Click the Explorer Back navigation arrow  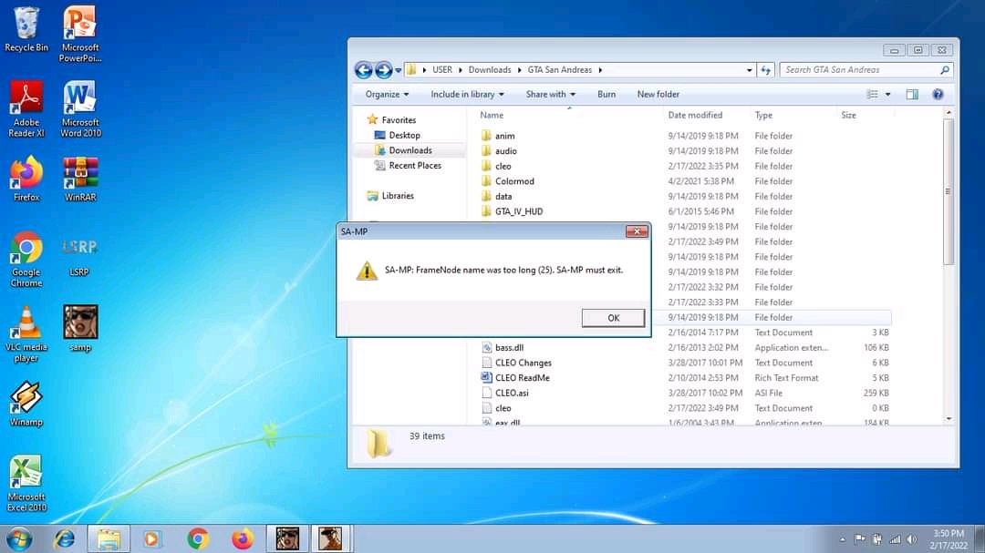[363, 69]
